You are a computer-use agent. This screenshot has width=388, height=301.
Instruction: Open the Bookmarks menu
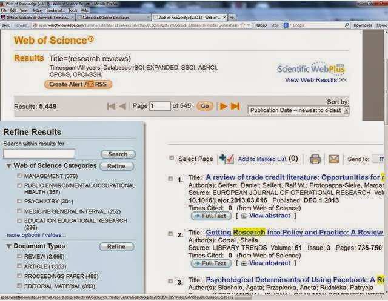55,10
